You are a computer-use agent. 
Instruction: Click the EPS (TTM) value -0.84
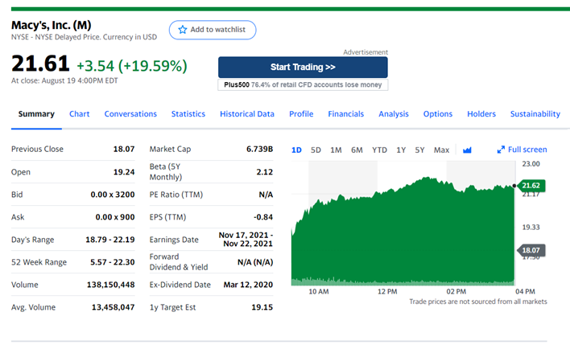[263, 217]
